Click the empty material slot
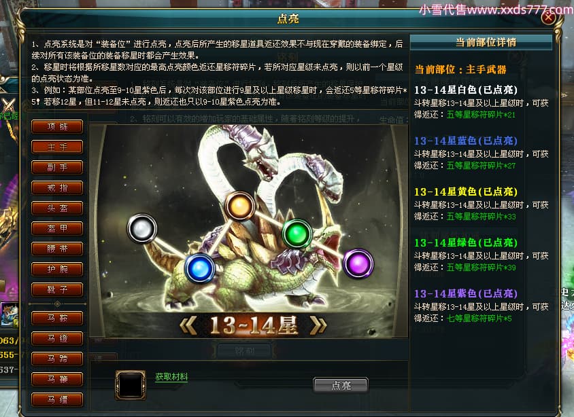This screenshot has height=417, width=574. coord(131,385)
